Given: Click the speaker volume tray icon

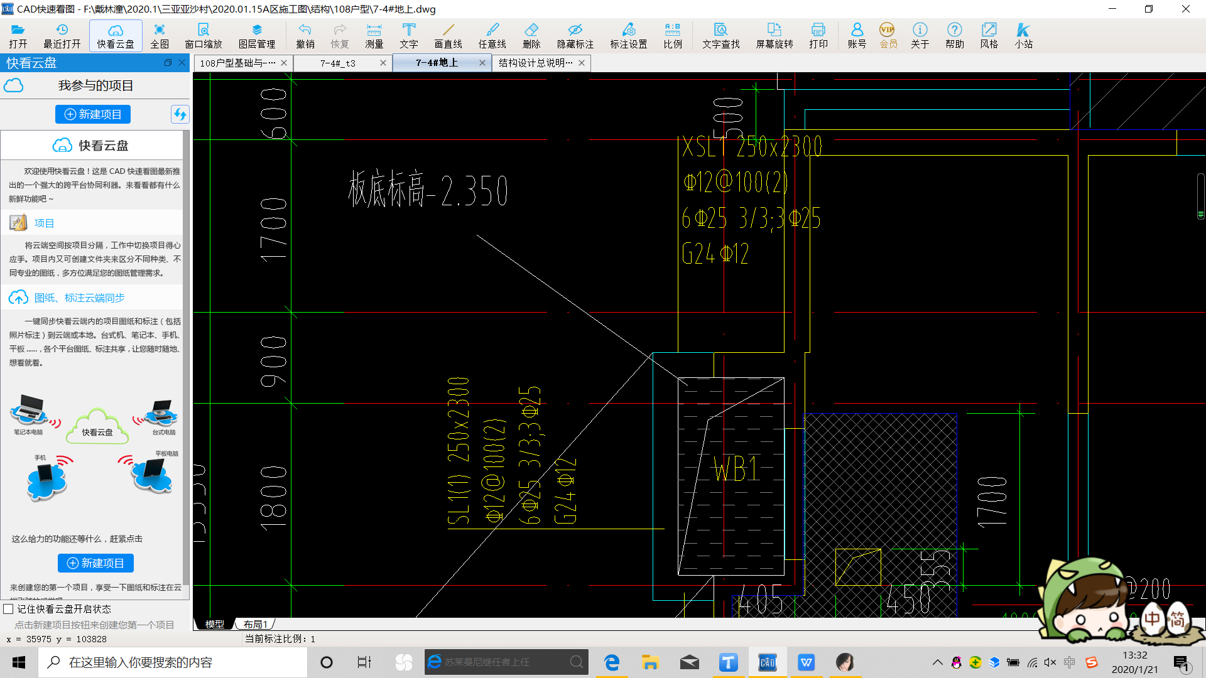Looking at the screenshot, I should 1050,662.
